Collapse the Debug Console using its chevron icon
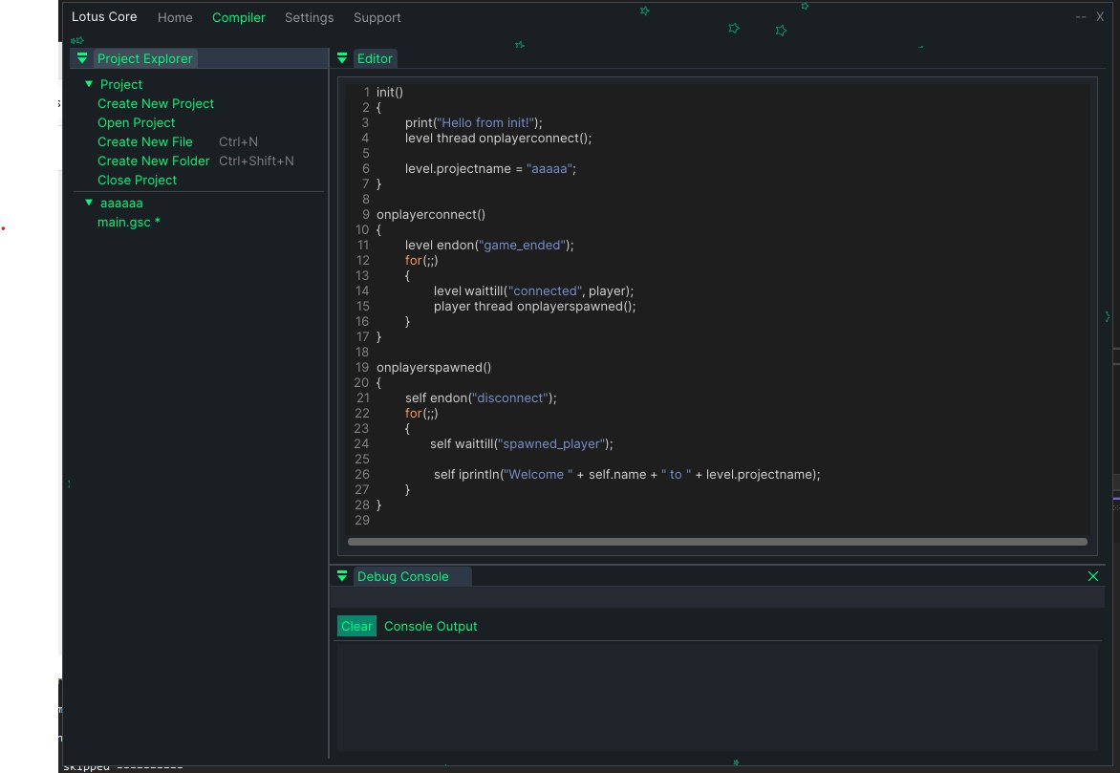1120x773 pixels. pyautogui.click(x=342, y=576)
